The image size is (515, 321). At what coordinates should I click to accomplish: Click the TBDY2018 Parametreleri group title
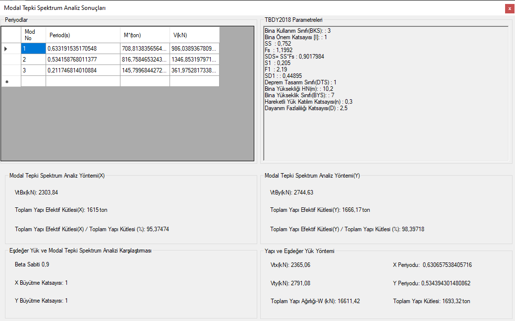(293, 20)
